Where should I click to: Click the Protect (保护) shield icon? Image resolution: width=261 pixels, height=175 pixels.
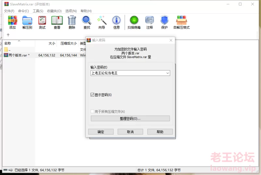pyautogui.click(x=164, y=20)
